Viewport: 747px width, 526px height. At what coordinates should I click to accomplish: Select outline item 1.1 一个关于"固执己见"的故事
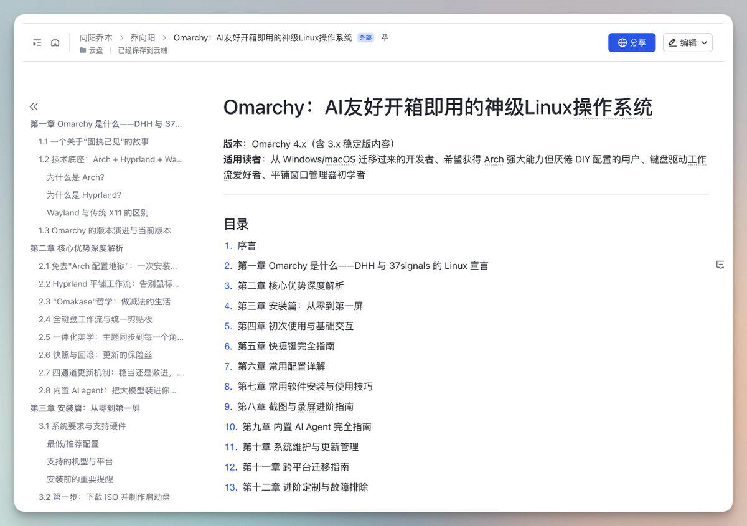[x=94, y=142]
